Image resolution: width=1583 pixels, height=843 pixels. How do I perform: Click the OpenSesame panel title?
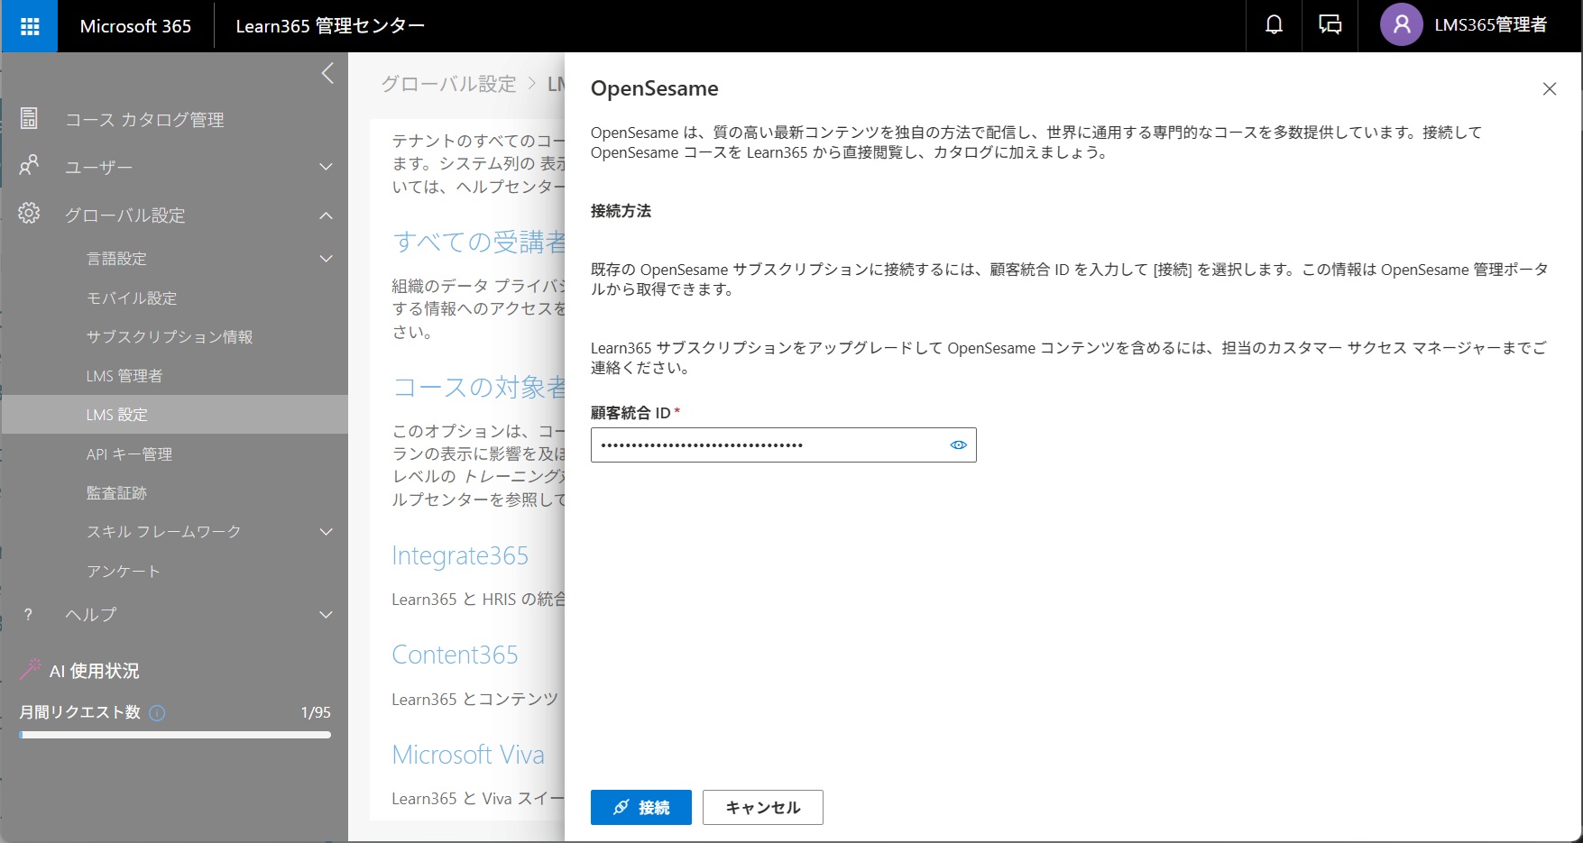click(x=655, y=88)
